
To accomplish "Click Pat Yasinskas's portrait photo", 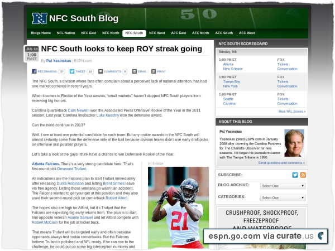I will tap(294, 143).
